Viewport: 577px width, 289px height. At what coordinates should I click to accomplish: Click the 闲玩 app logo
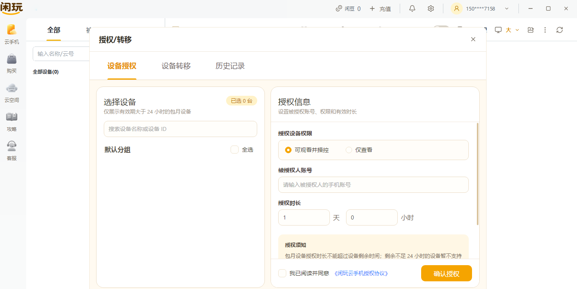12,8
